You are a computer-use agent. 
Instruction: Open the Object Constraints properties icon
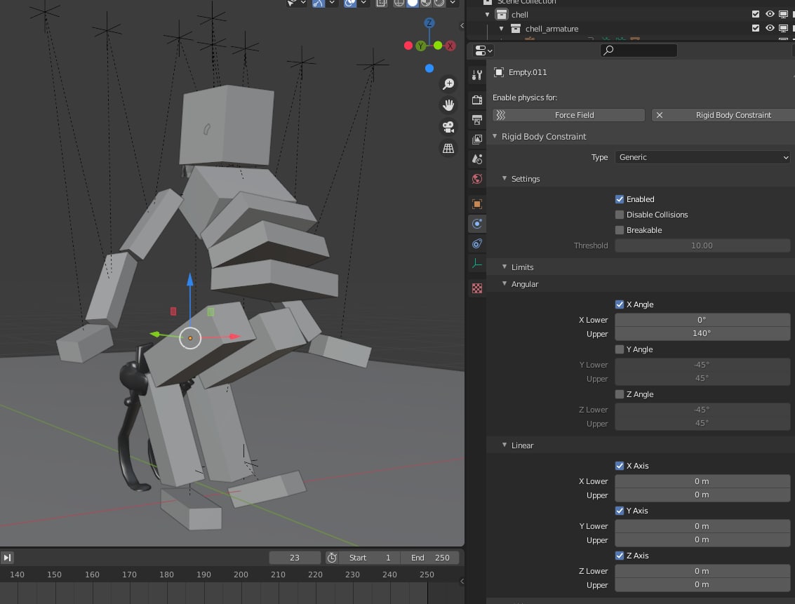[x=477, y=243]
